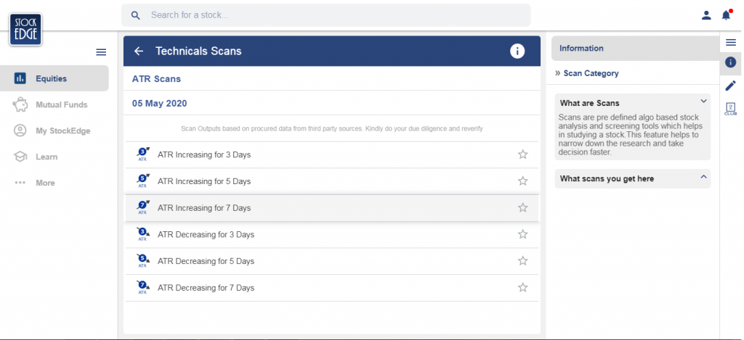Viewport: 744px width, 340px height.
Task: Open More in sidebar
Action: point(54,183)
